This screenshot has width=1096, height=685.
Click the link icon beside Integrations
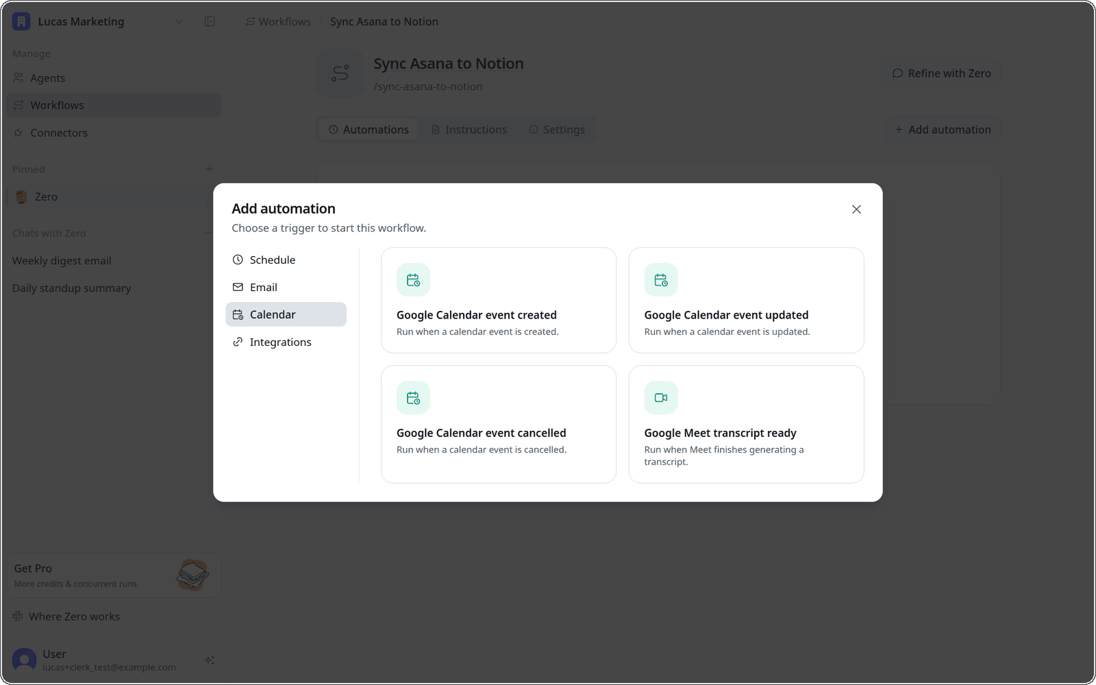tap(238, 342)
